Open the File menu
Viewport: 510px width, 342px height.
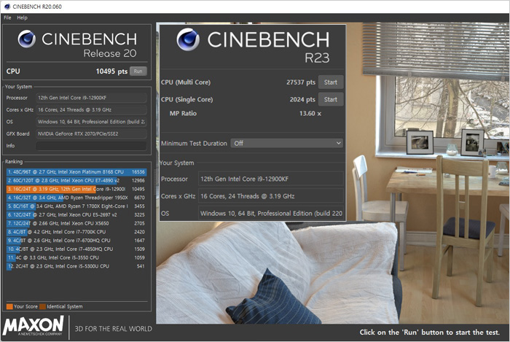point(7,18)
